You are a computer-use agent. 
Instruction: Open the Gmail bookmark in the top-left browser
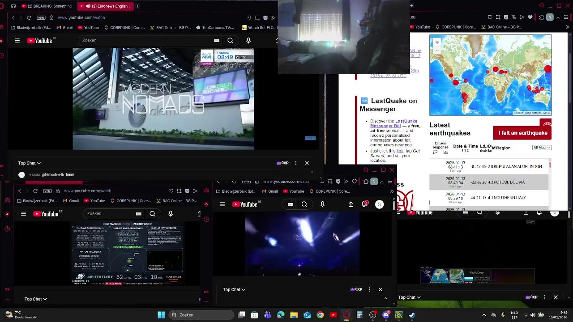pyautogui.click(x=64, y=27)
